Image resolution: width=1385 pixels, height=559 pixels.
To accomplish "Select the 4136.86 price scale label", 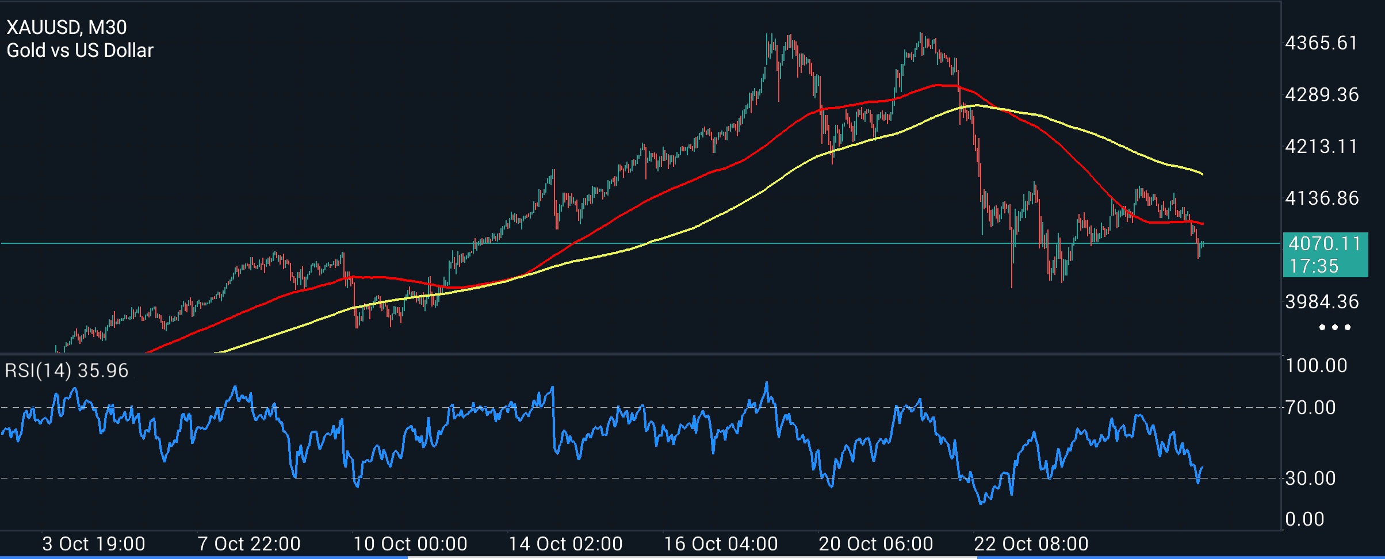I will [x=1322, y=198].
